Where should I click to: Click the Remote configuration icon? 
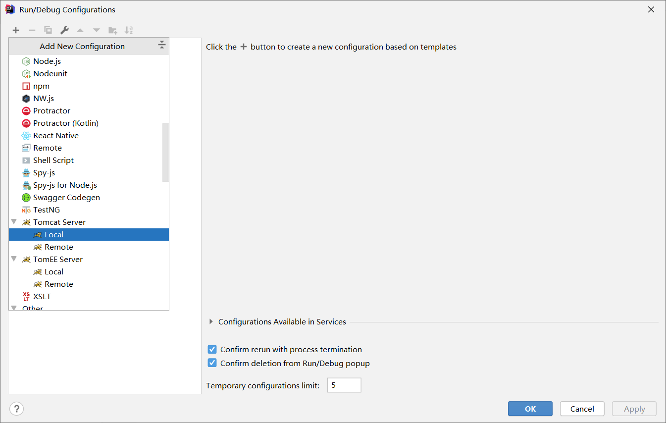(26, 148)
